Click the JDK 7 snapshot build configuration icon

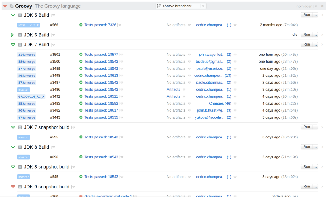[20, 127]
